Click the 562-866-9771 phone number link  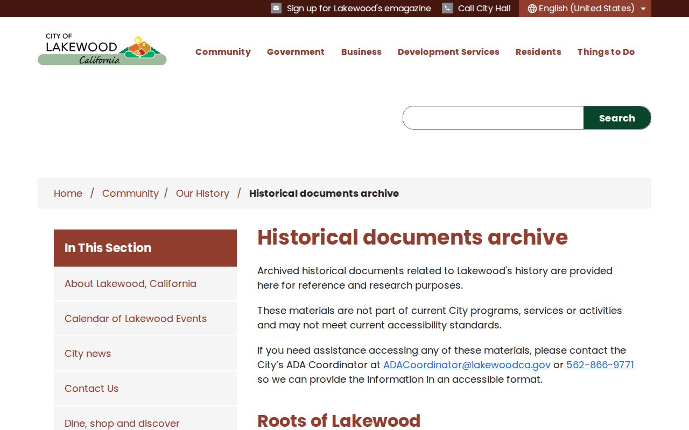pyautogui.click(x=600, y=365)
